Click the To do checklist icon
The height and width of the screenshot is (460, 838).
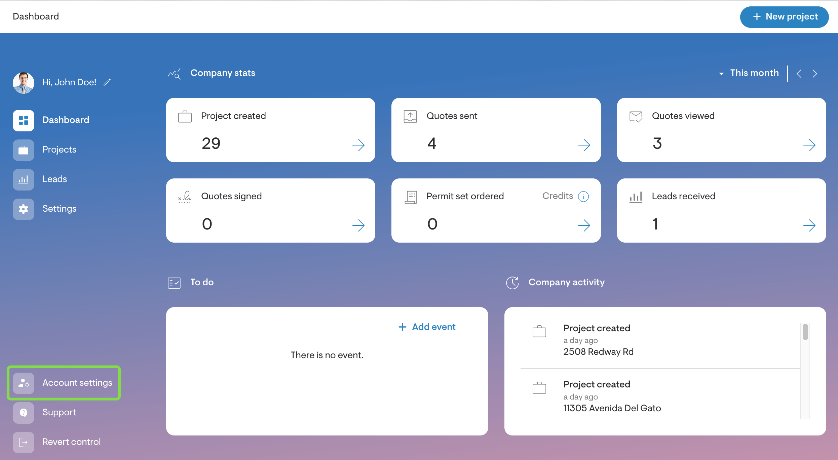(174, 283)
